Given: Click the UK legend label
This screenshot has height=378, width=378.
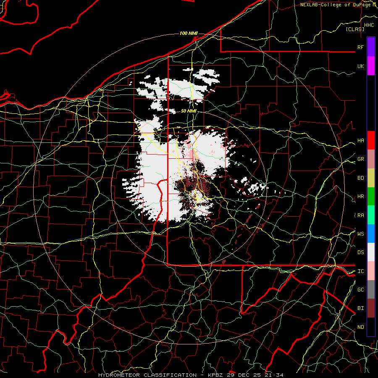Looking at the screenshot, I should click(361, 66).
